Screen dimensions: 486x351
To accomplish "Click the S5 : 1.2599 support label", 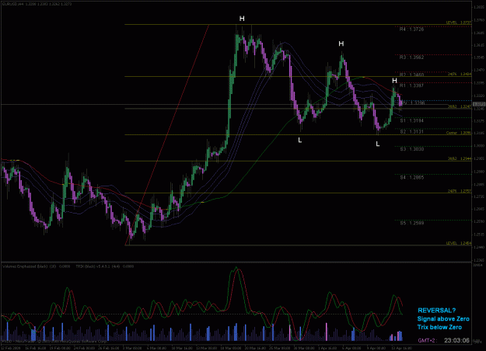I will click(x=411, y=223).
